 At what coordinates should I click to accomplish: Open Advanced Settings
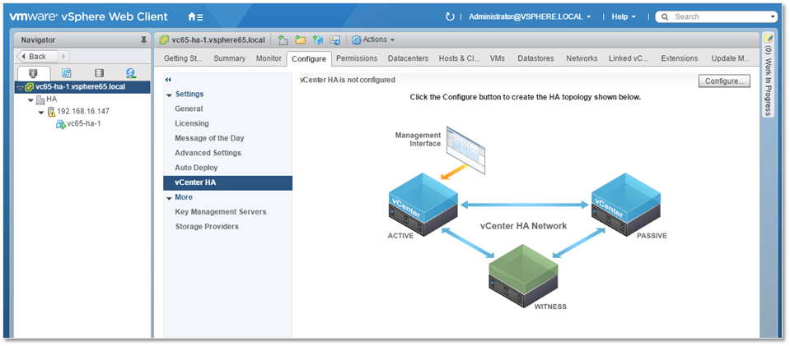pyautogui.click(x=208, y=153)
